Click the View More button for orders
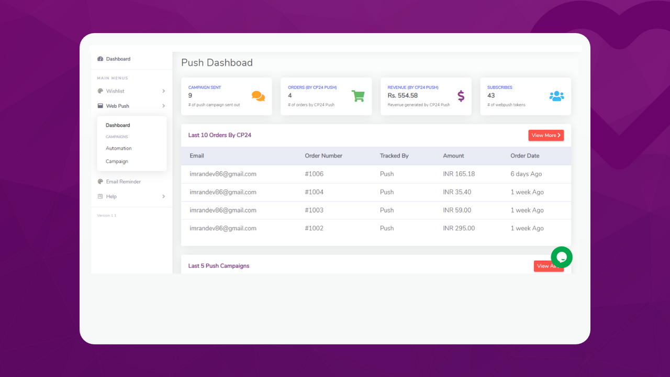 pos(546,135)
